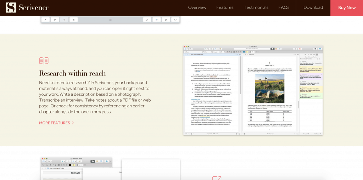Open the search dropdown in The Farm window
The image size is (363, 180).
point(191,49)
